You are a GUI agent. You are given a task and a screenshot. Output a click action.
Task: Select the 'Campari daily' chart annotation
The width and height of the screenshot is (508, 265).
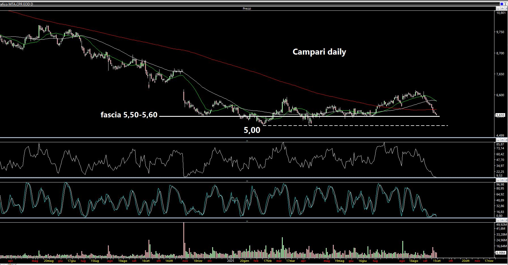[x=319, y=52]
